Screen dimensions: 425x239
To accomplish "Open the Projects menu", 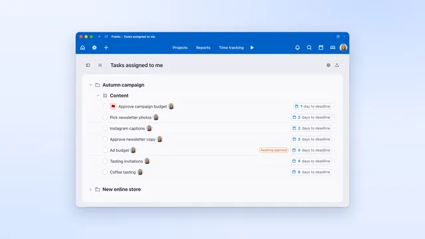I will (x=180, y=48).
